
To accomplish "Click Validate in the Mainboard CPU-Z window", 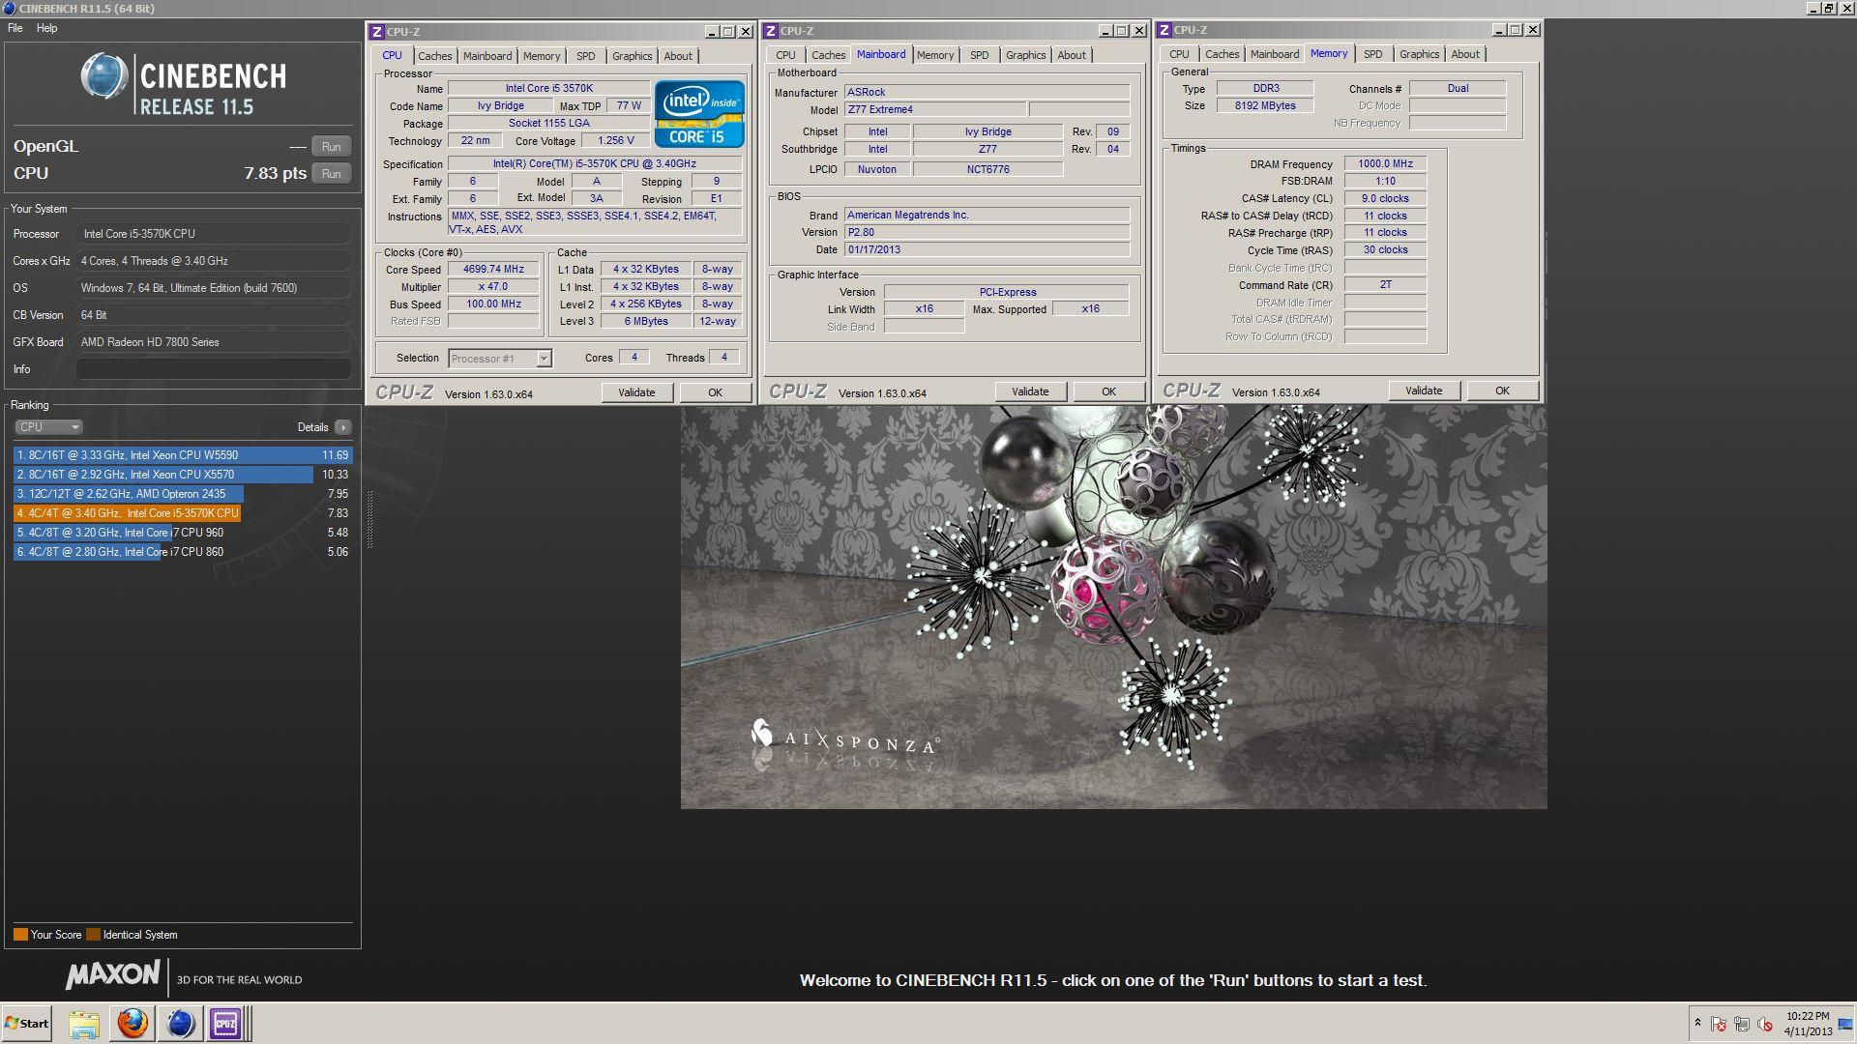I will tap(1030, 391).
